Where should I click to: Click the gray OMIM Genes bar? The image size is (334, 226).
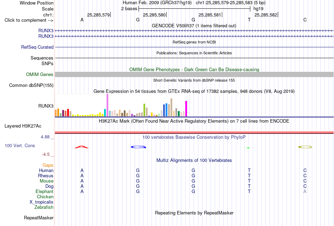tap(194, 75)
